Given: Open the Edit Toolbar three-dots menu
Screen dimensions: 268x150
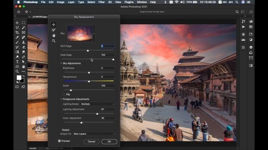Looking at the screenshot, I should point(23,71).
